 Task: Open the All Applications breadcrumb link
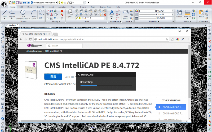(x=34, y=51)
